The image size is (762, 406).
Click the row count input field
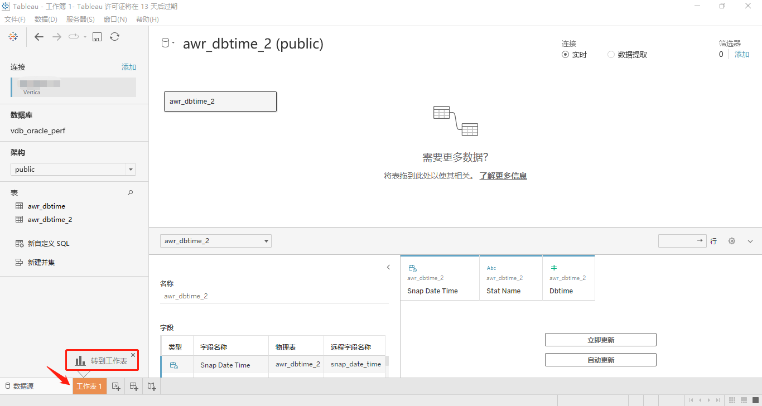coord(682,241)
